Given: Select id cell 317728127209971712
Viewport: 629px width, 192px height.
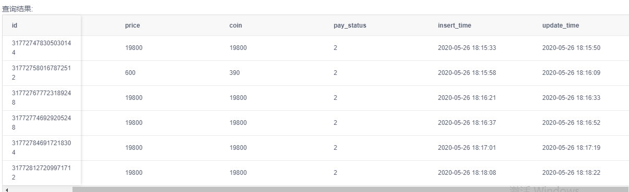Looking at the screenshot, I should [42, 173].
